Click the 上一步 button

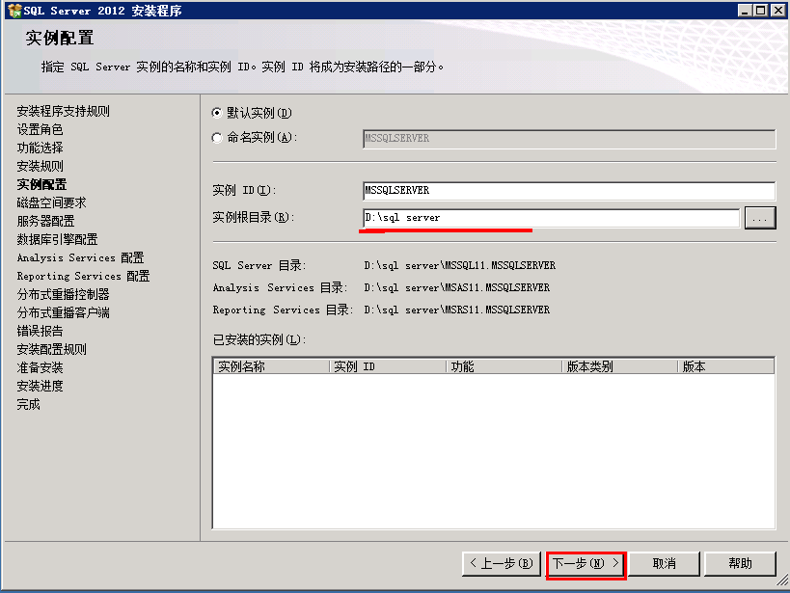point(502,563)
